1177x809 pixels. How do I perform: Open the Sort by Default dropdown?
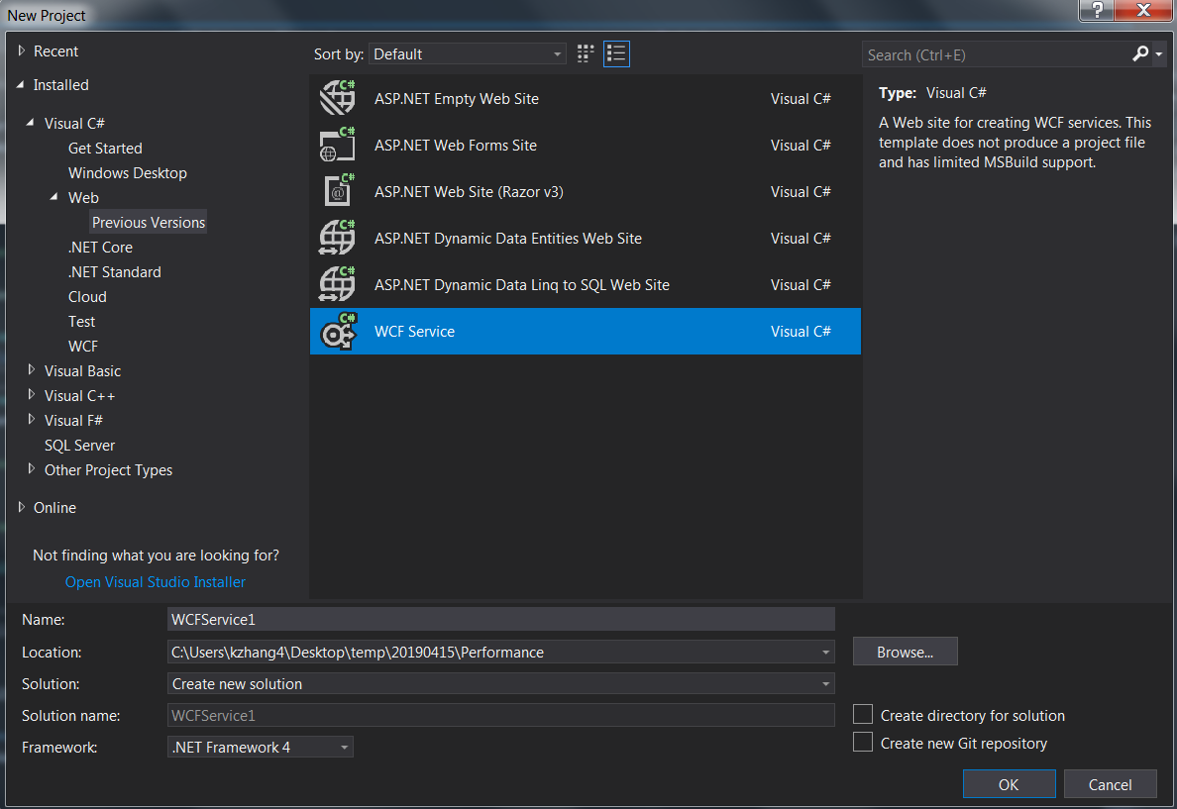coord(467,54)
